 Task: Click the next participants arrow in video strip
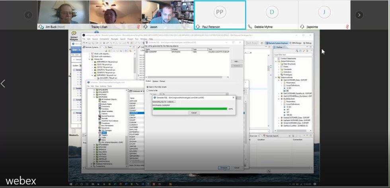click(x=359, y=15)
